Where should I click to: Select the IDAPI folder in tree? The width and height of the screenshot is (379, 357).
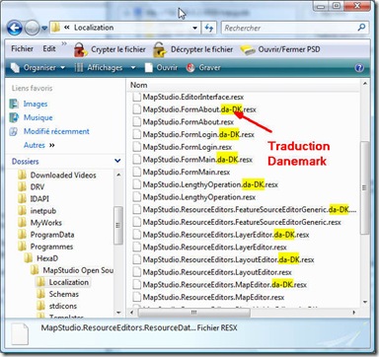click(34, 199)
